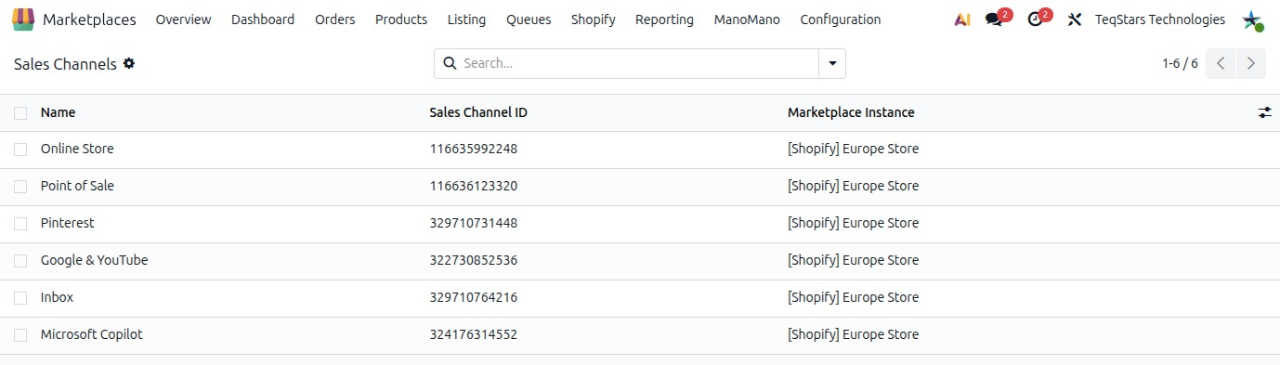Open the Reporting menu
This screenshot has height=365, width=1280.
pyautogui.click(x=664, y=20)
